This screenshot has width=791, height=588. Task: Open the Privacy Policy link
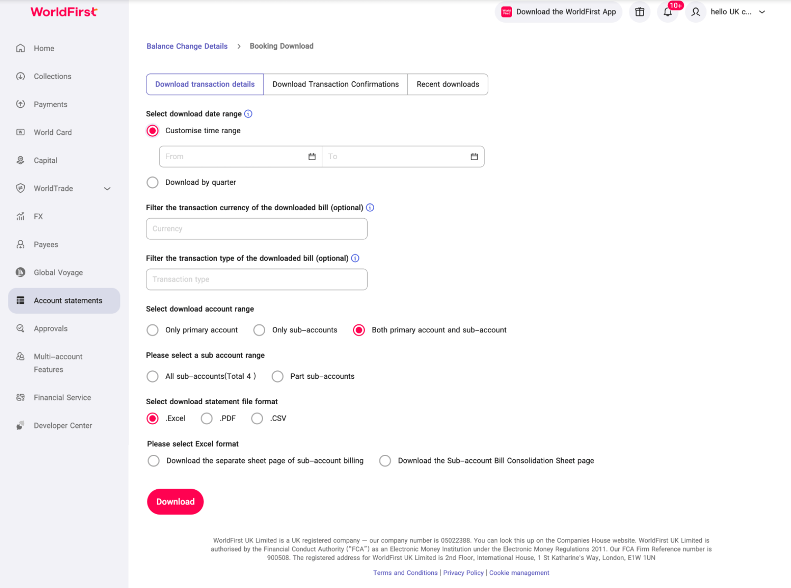pyautogui.click(x=463, y=573)
